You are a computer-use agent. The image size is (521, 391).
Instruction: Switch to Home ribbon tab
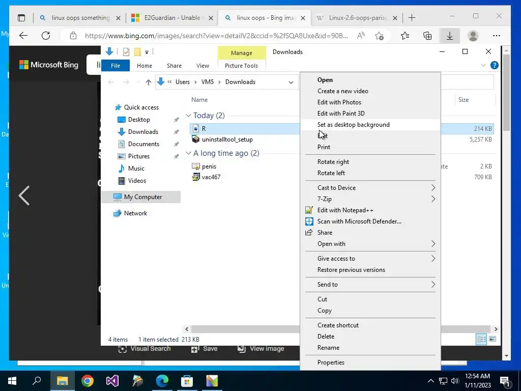click(144, 66)
